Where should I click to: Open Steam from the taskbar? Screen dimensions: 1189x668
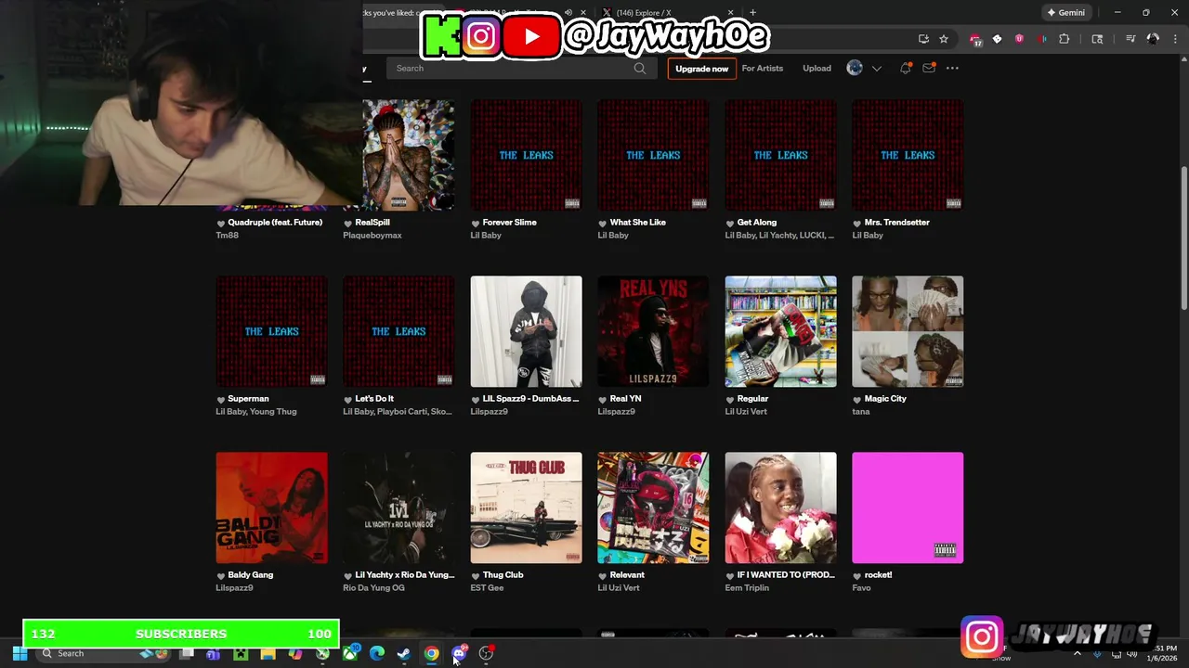tap(404, 653)
